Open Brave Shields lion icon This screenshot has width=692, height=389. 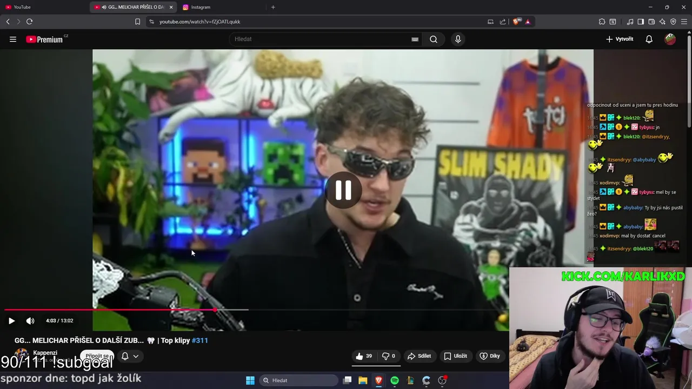tap(517, 22)
